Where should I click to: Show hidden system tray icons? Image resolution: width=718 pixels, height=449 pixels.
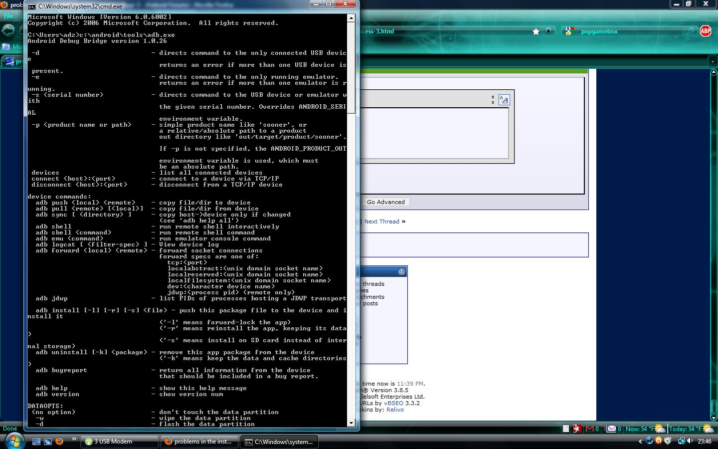[640, 442]
